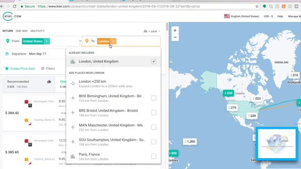Click the $223 price marker on the map
Screen dimensions: 301x169
(257, 98)
